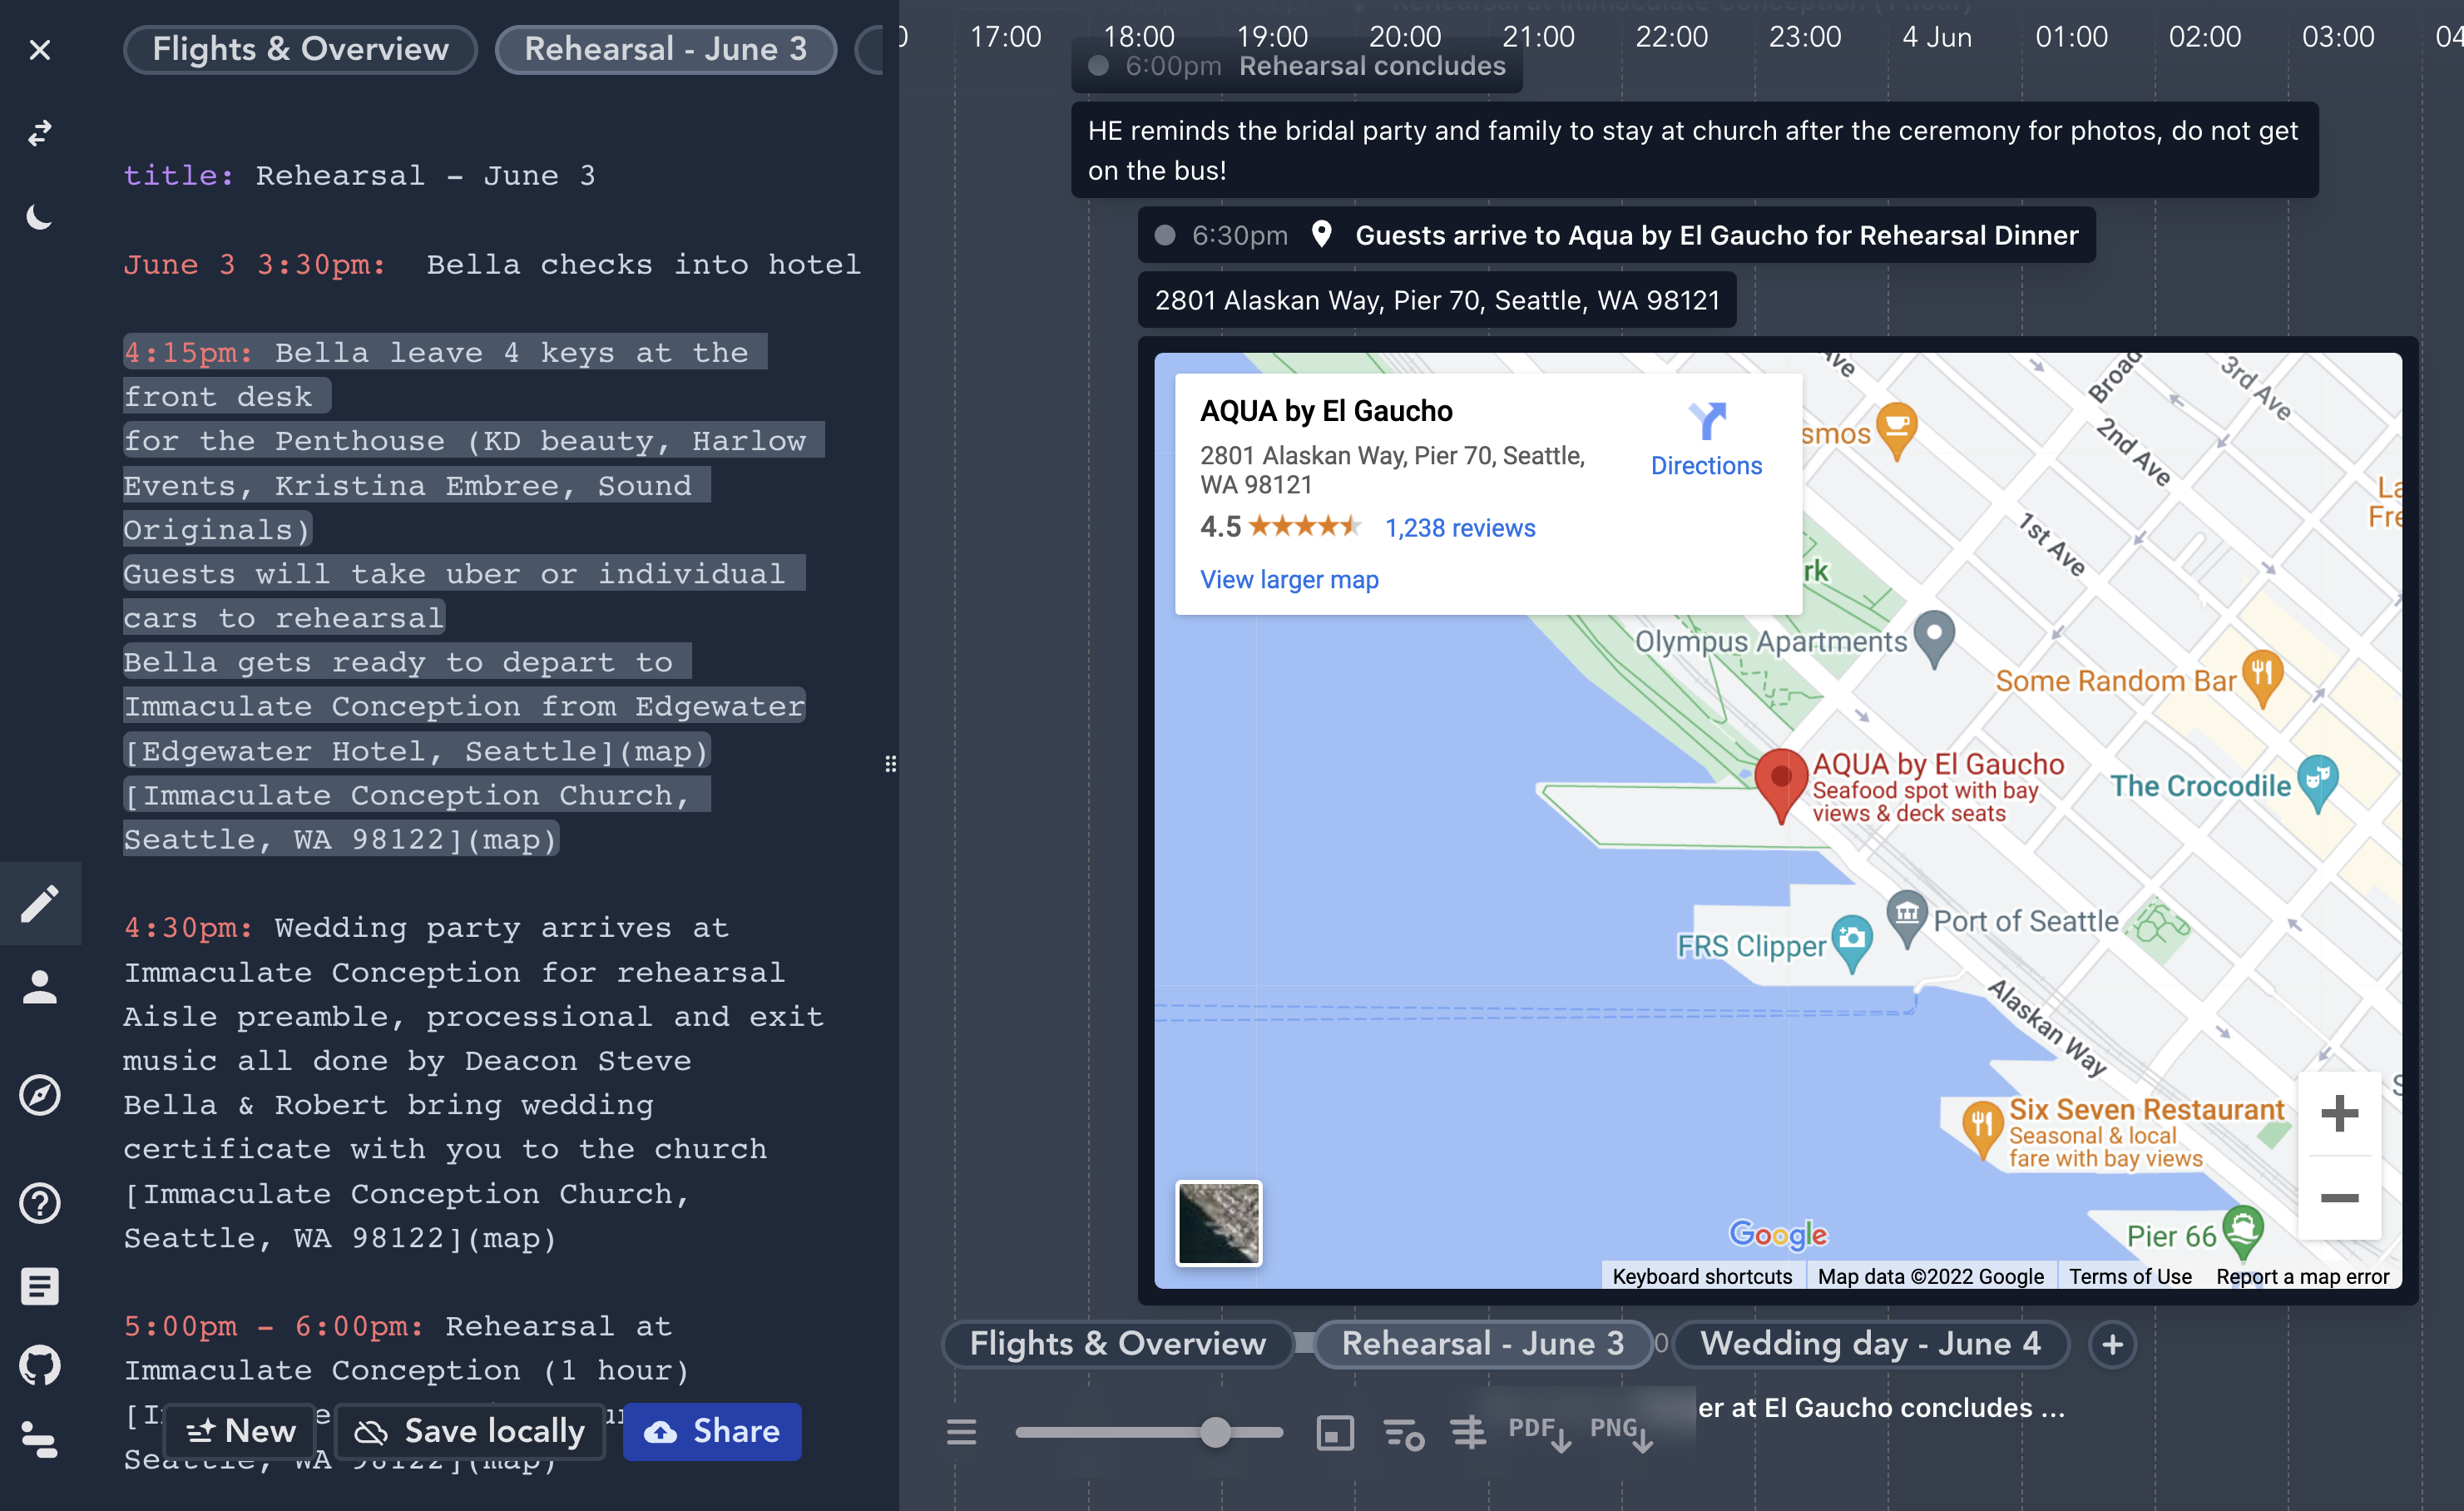Viewport: 2464px width, 1511px height.
Task: Select the pencil edit icon in sidebar
Action: coord(40,903)
